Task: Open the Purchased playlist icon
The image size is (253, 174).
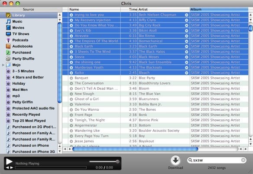Action: coord(8,53)
